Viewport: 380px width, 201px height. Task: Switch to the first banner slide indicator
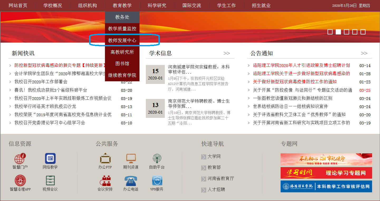pos(330,32)
